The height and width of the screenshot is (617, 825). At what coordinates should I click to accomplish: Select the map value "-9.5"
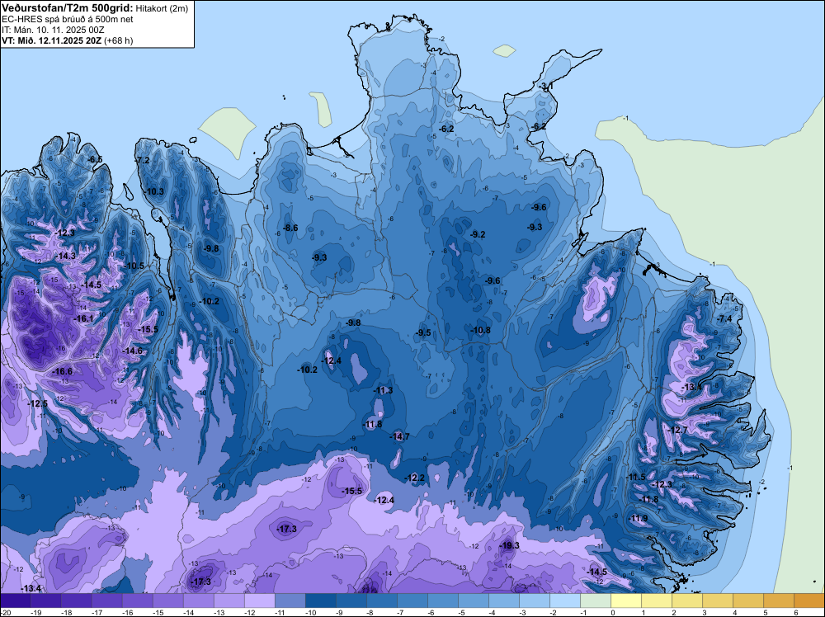tap(423, 332)
